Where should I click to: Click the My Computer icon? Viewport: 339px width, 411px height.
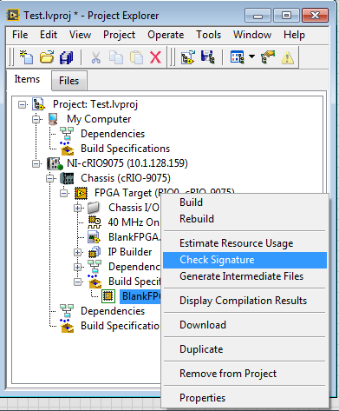pyautogui.click(x=53, y=119)
